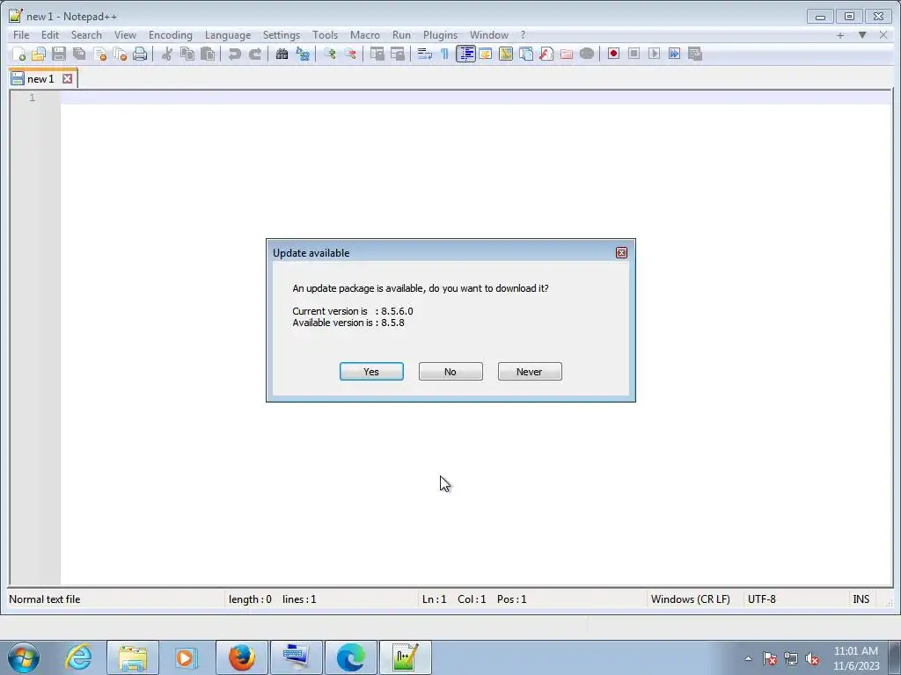Create a new file via toolbar icon
This screenshot has height=675, width=901.
point(19,54)
